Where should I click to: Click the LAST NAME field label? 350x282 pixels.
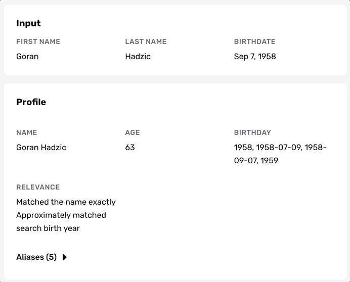[146, 42]
